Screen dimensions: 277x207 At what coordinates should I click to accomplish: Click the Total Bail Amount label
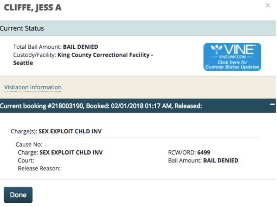coord(38,47)
